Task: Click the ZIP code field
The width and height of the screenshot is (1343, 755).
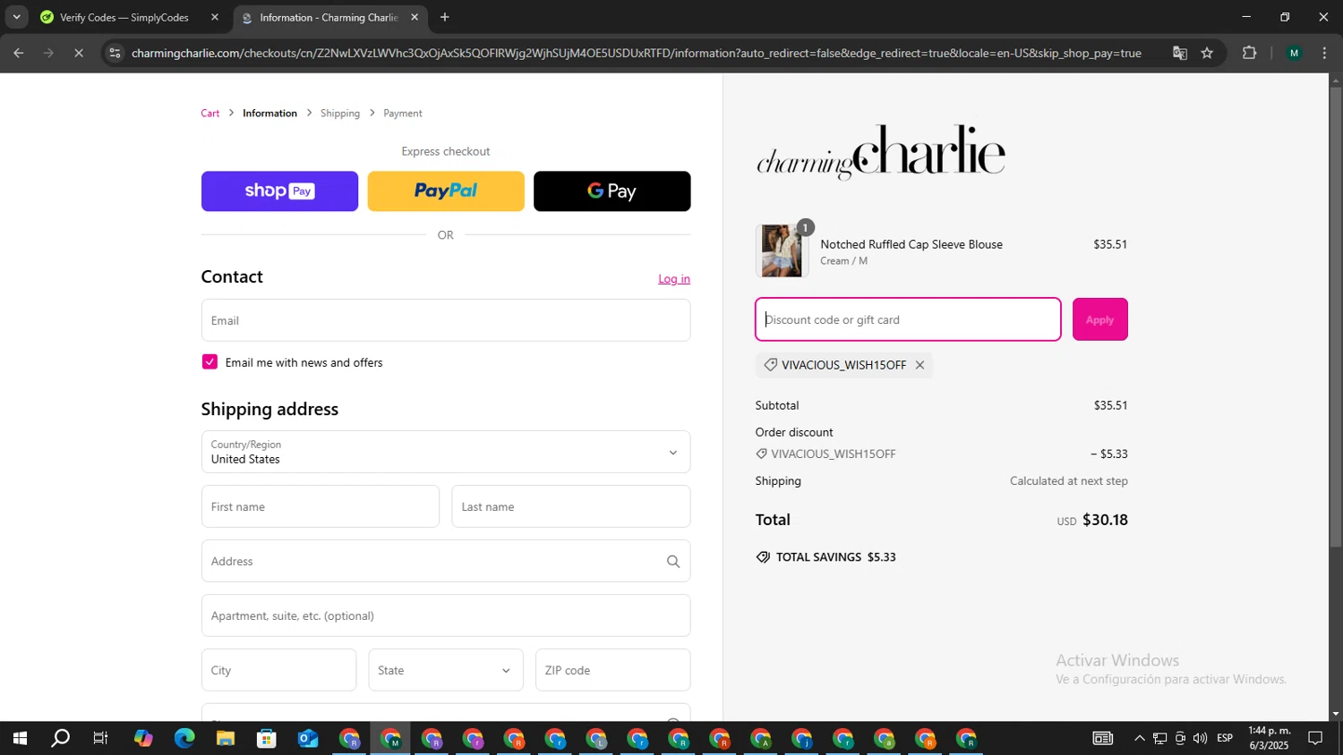Action: coord(613,670)
